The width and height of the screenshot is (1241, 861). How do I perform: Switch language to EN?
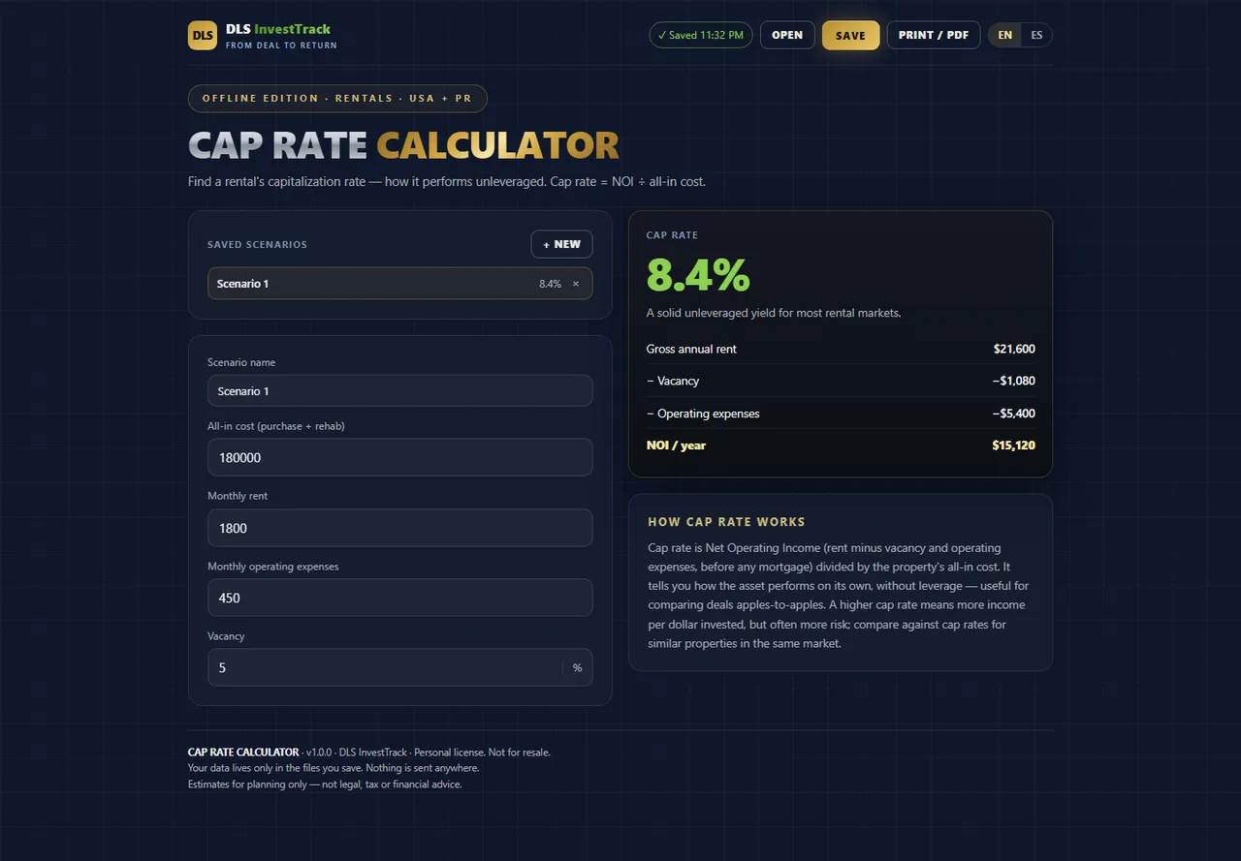[x=1005, y=35]
